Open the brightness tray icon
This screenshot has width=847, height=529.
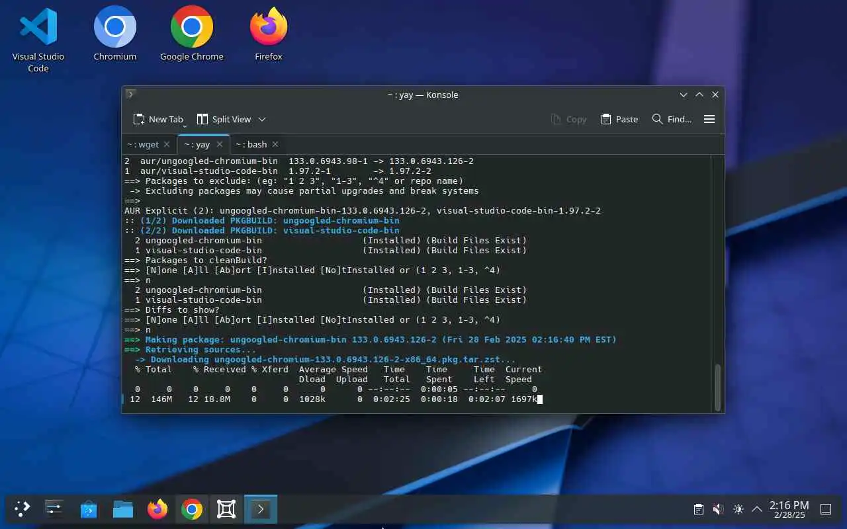738,509
